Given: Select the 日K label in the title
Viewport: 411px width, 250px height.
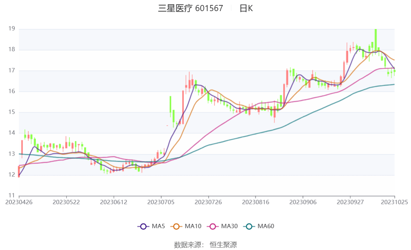Looking at the screenshot, I should [x=246, y=8].
